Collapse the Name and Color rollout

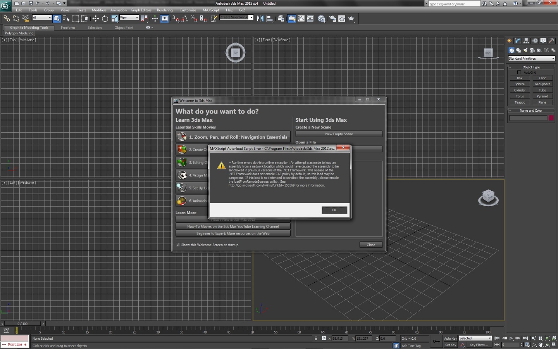(531, 111)
